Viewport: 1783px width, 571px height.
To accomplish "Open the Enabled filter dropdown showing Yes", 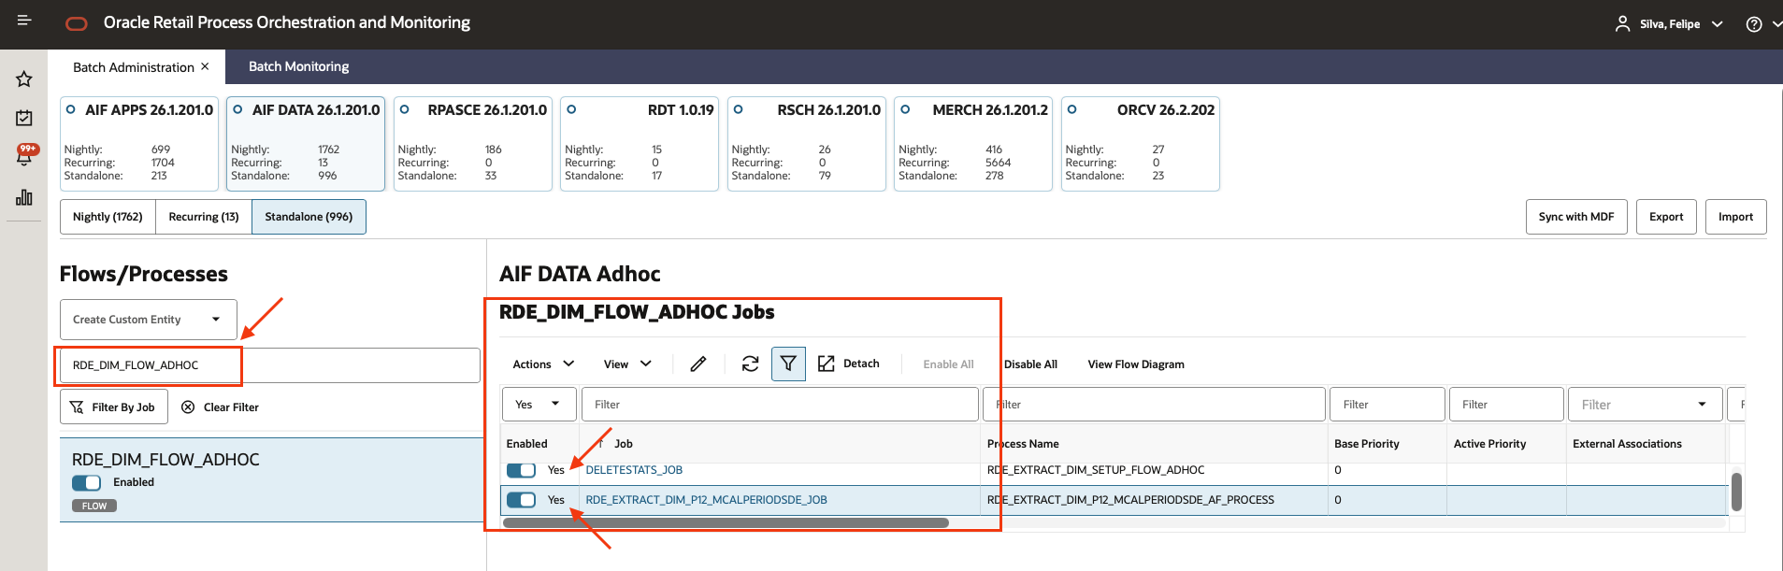I will click(539, 405).
